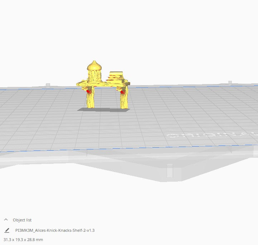
Task: Collapse the Object list panel chevron
Action: (6, 220)
